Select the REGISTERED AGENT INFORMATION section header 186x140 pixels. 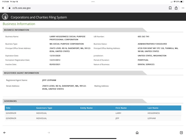click(21, 73)
